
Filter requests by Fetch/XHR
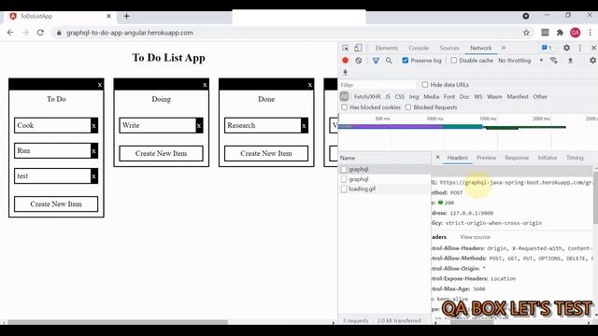[x=367, y=97]
